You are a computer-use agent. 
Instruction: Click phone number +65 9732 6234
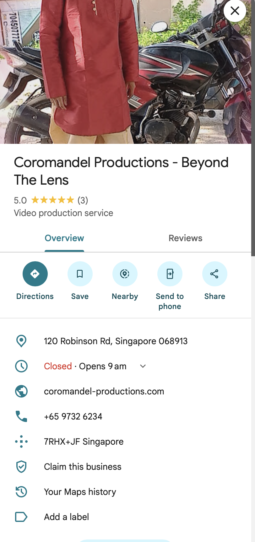pos(73,416)
